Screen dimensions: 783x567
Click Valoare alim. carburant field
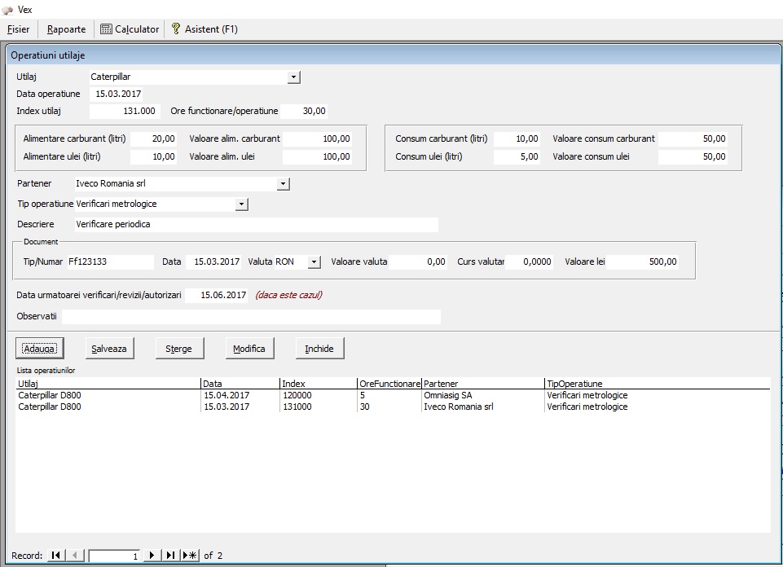pyautogui.click(x=317, y=138)
